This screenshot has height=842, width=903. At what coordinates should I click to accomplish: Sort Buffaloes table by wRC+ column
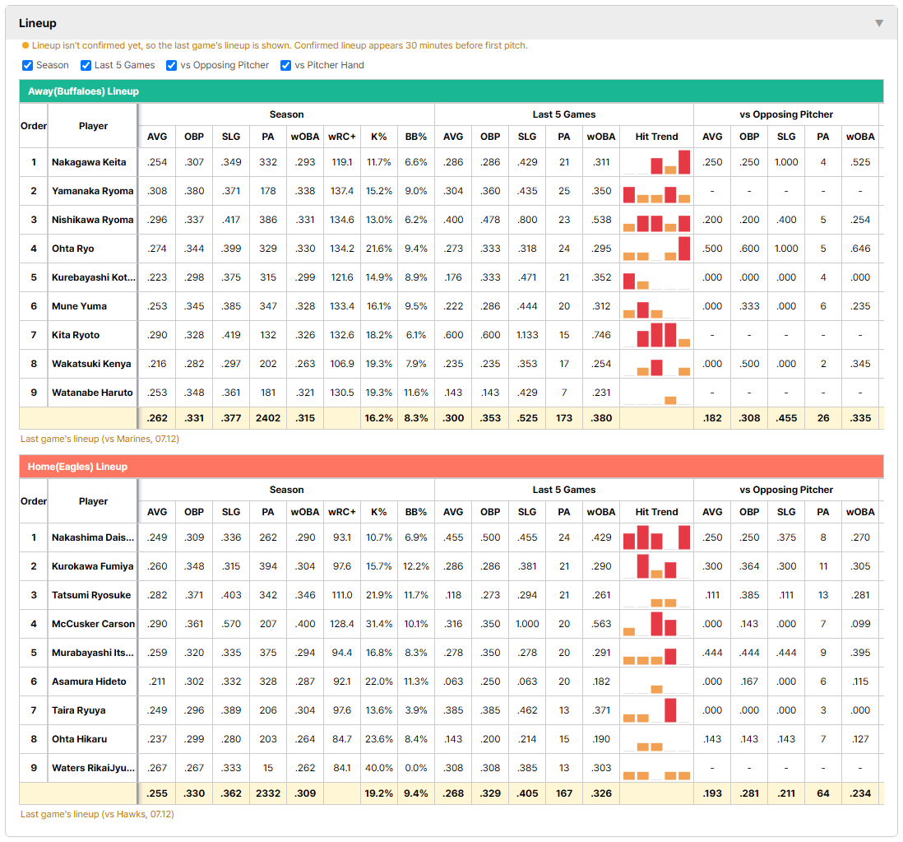342,137
